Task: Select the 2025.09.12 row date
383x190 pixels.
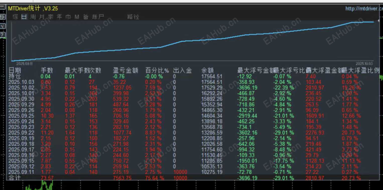Action: pyautogui.click(x=21, y=166)
